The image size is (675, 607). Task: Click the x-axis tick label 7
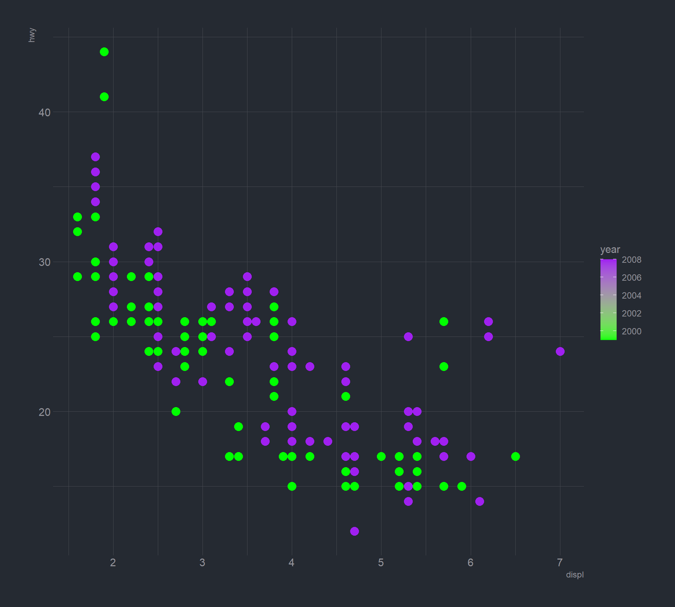coord(560,562)
